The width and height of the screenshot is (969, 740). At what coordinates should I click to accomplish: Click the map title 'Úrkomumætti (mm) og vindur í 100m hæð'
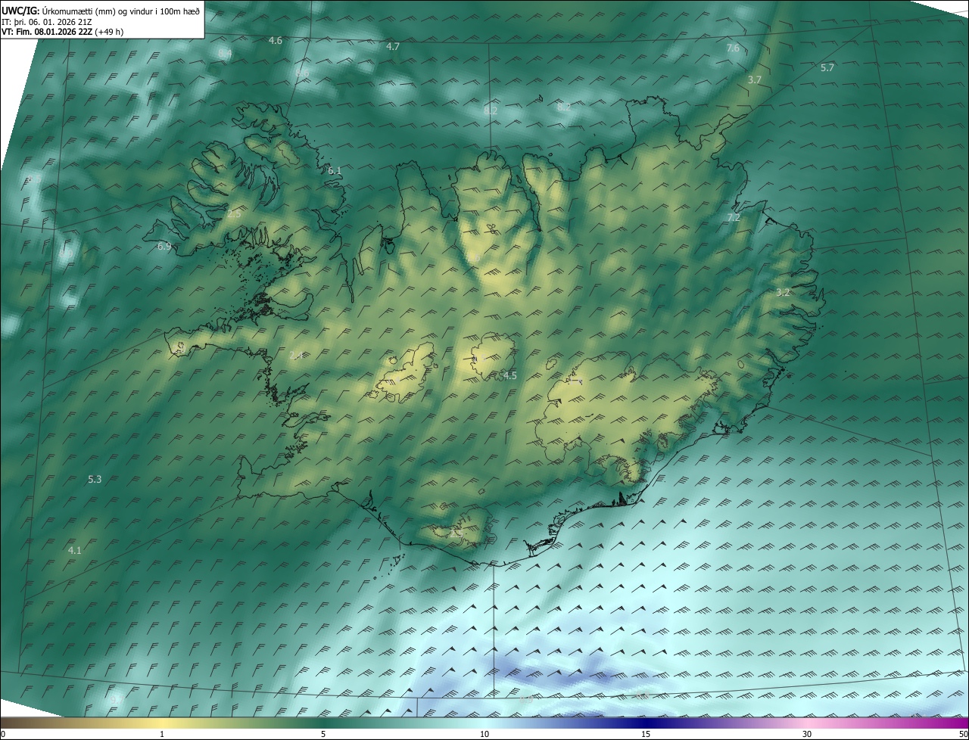click(x=121, y=11)
